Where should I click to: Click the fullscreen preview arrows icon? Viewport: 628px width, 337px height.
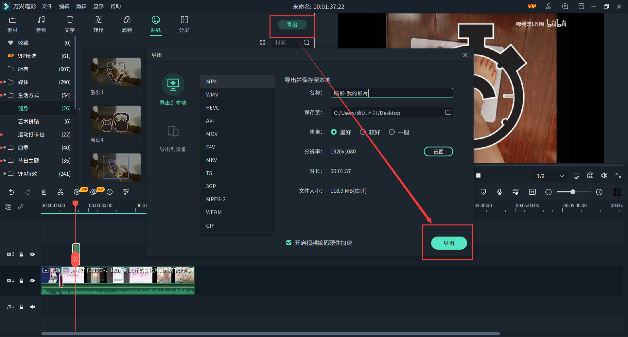pyautogui.click(x=618, y=175)
